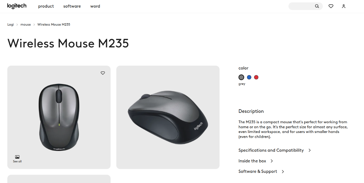Open the top-view mouse image
Image resolution: width=364 pixels, height=183 pixels.
59,117
